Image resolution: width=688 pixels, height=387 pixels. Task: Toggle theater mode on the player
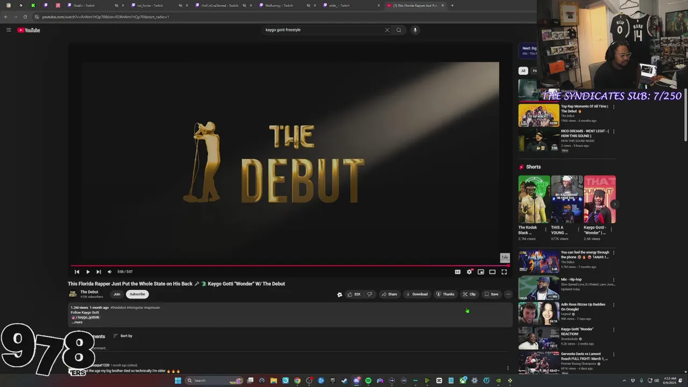[x=492, y=272]
